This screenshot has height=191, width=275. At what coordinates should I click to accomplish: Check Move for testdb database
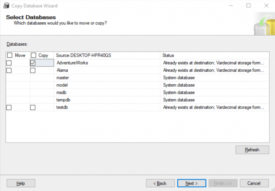pos(9,107)
